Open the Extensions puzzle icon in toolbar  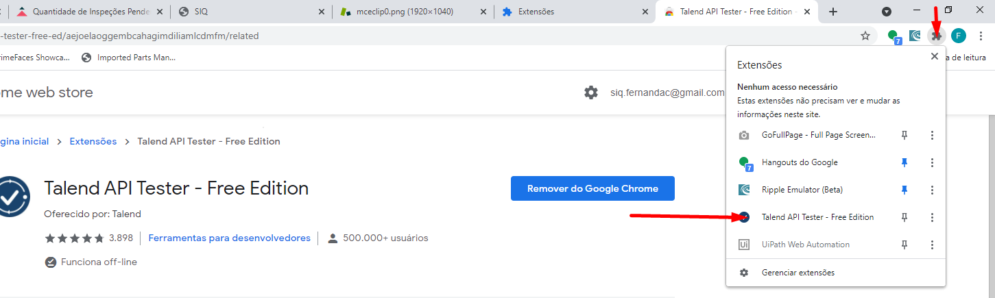pyautogui.click(x=936, y=36)
